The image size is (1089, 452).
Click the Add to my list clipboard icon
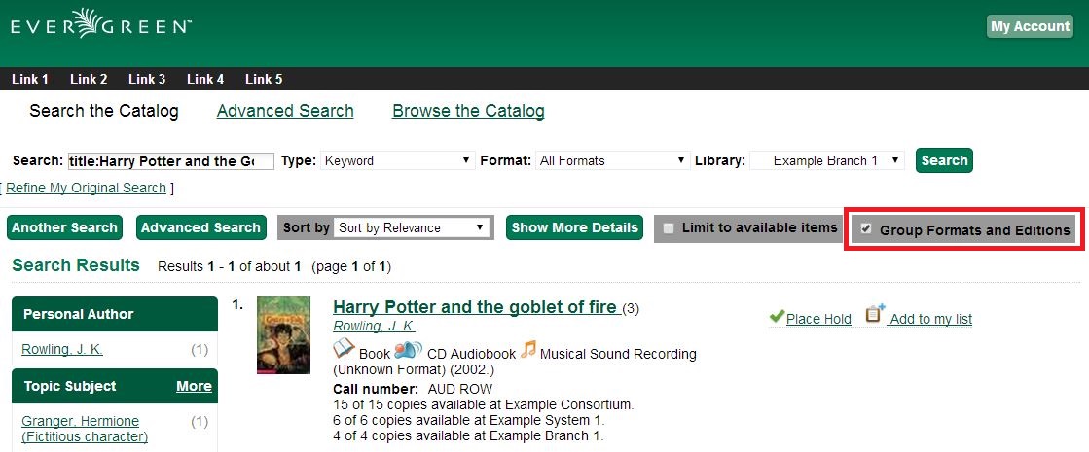coord(875,314)
